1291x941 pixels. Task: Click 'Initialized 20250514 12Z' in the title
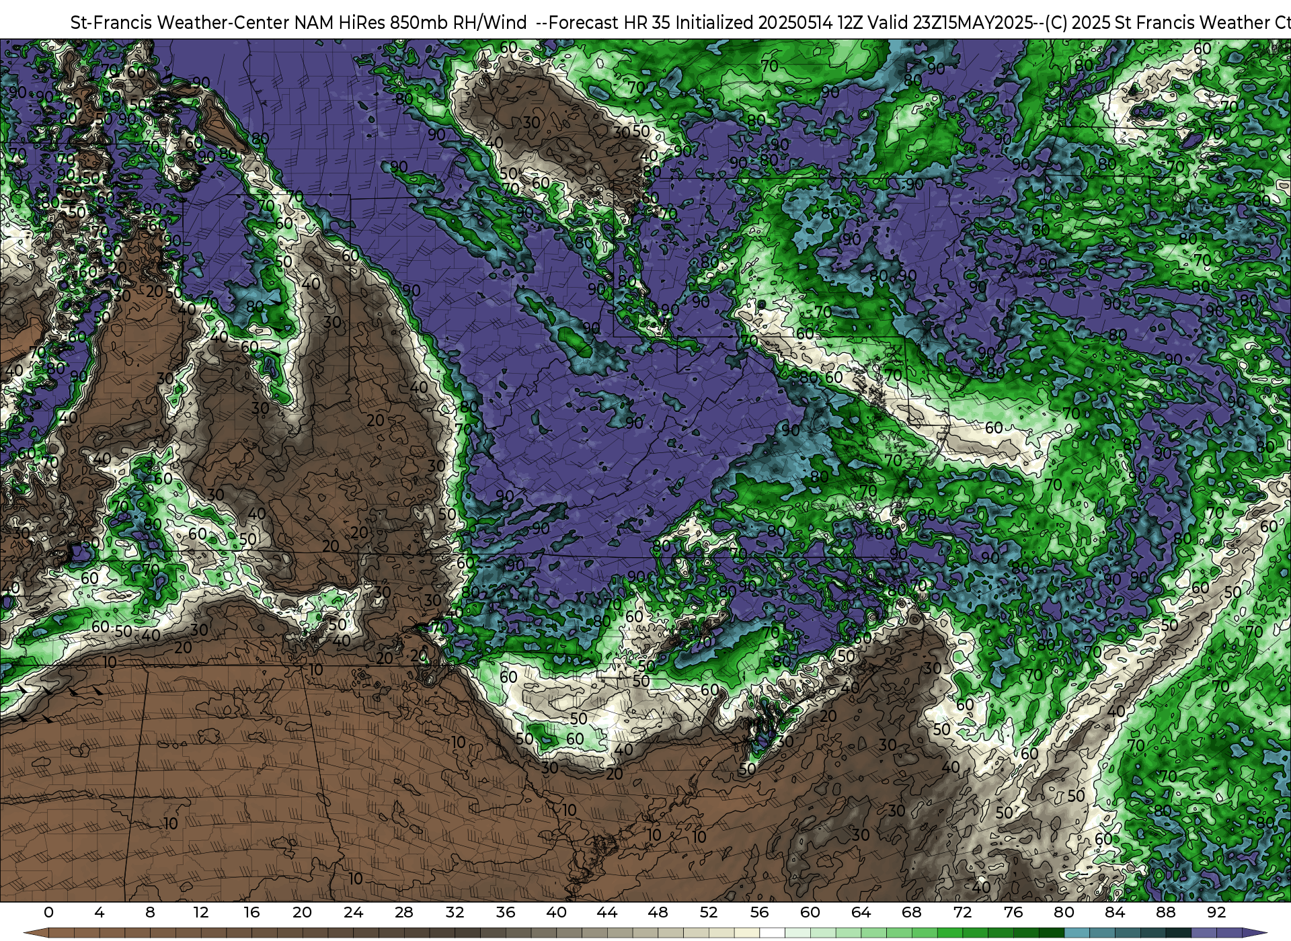point(768,23)
